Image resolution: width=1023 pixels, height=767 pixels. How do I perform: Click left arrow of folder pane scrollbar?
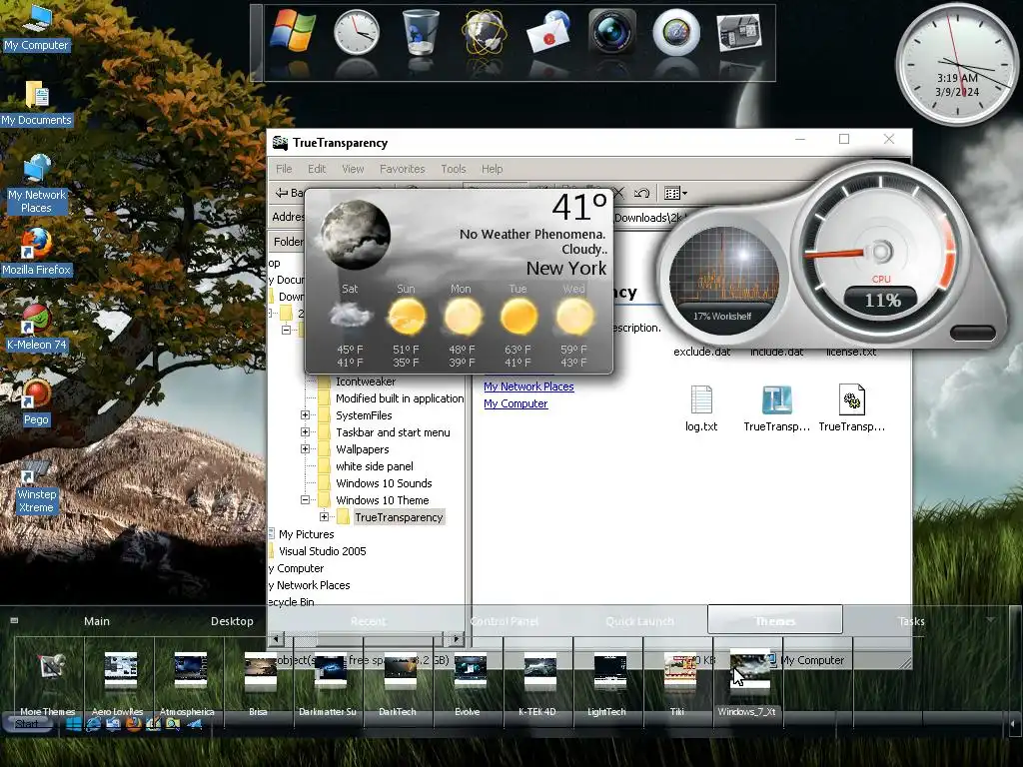tap(277, 639)
